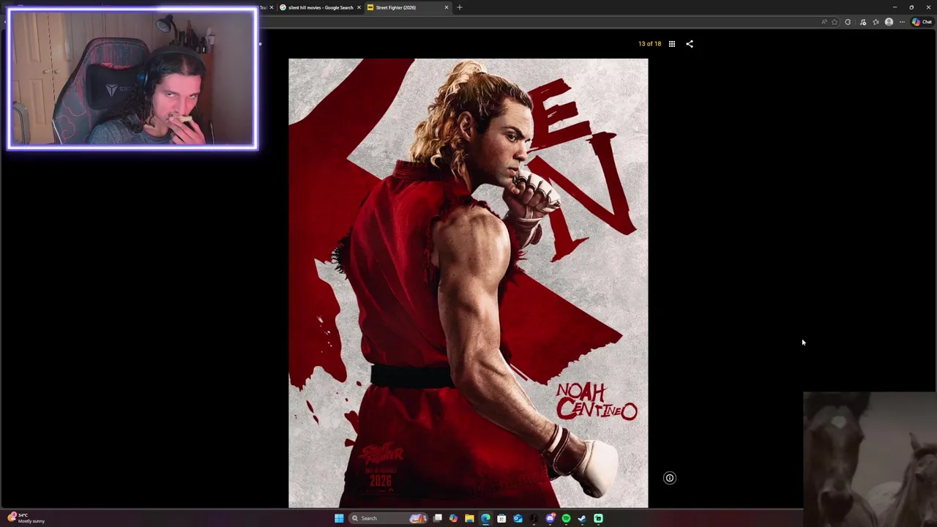Screen dimensions: 937x527
Task: Open Task View on the taskbar
Action: pyautogui.click(x=437, y=518)
